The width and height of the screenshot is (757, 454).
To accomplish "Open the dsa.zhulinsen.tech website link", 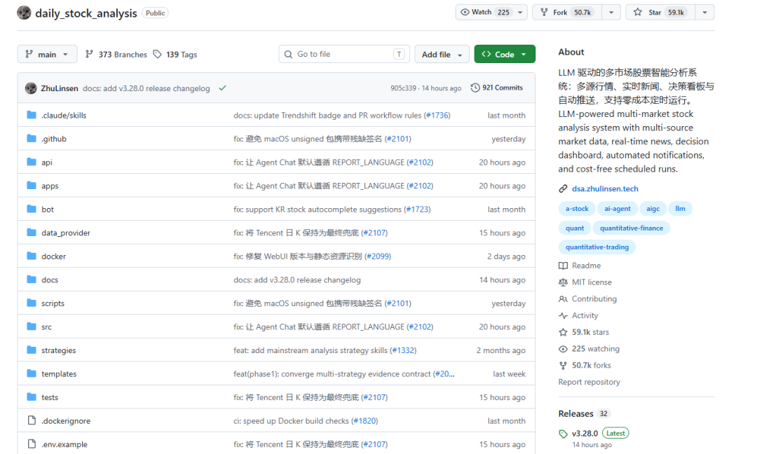I will click(x=605, y=188).
